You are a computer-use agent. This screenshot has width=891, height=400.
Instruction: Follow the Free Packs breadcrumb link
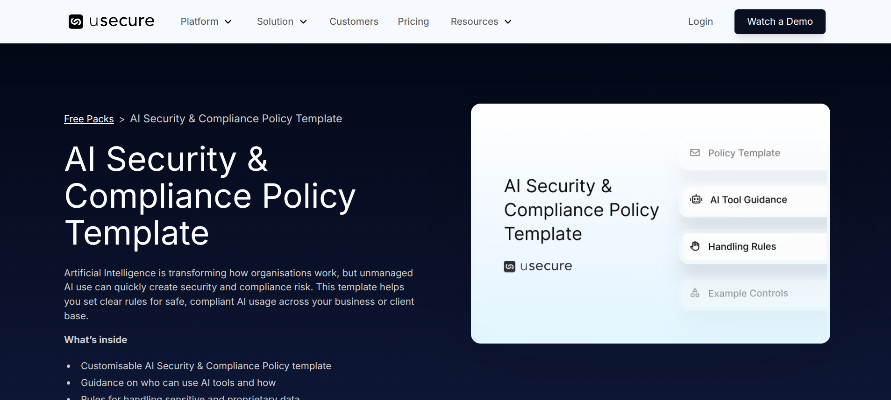point(89,119)
